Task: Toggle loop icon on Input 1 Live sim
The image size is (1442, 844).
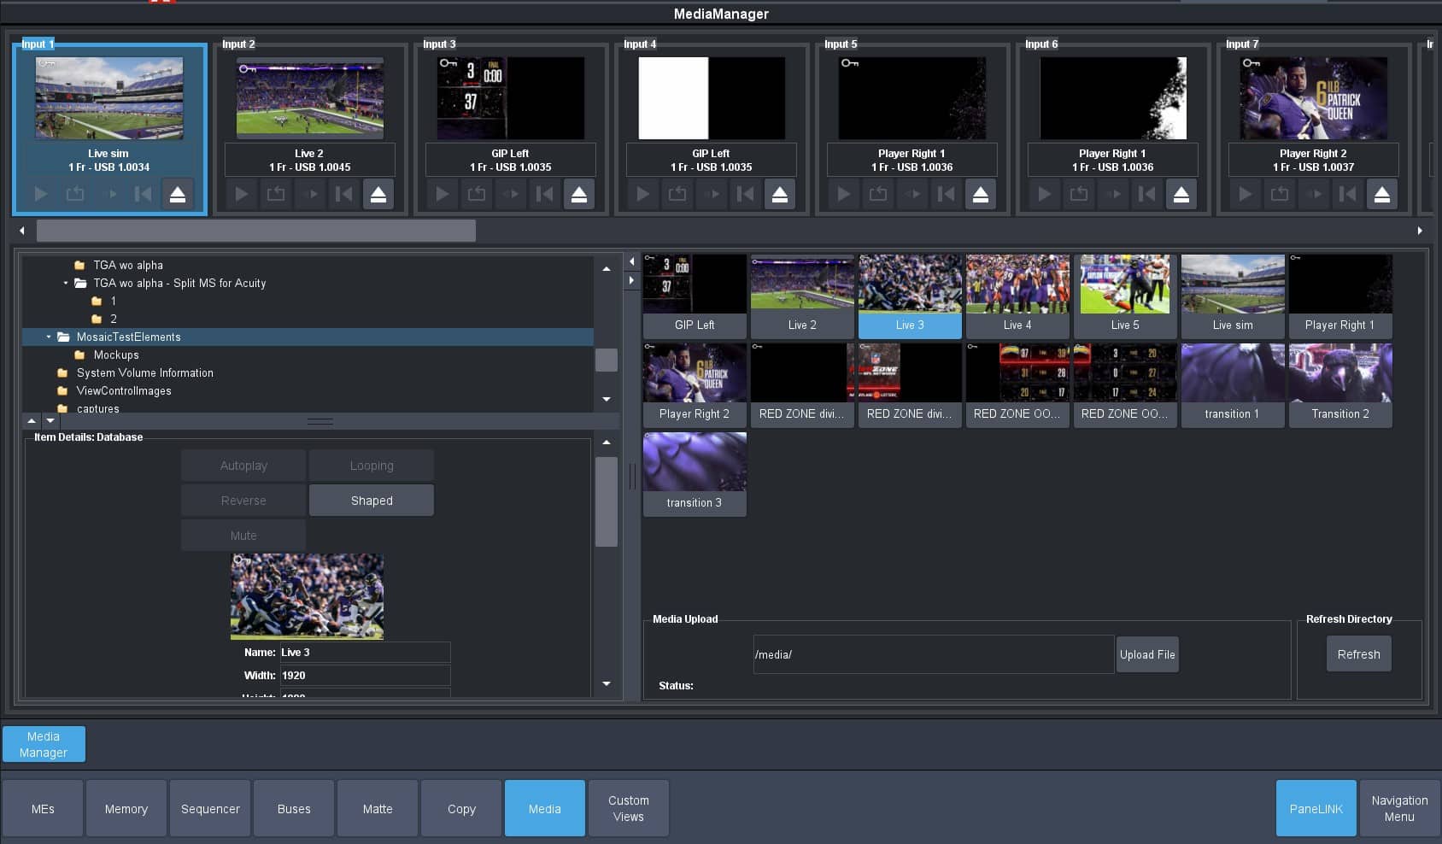Action: click(75, 194)
